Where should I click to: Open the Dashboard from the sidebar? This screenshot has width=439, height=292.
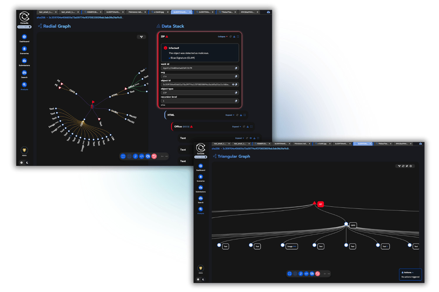[24, 37]
